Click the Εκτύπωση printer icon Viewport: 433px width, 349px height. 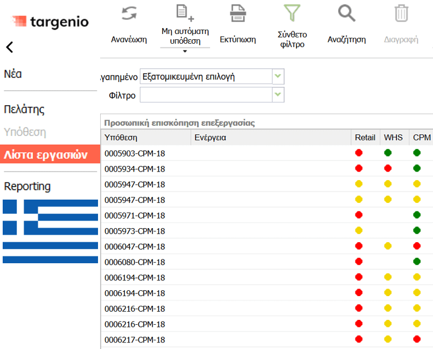click(238, 13)
